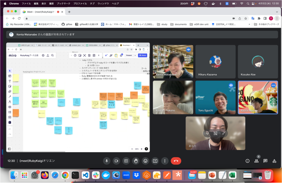Click the Miro logo in shared screen
The height and width of the screenshot is (183, 282).
coord(13,55)
